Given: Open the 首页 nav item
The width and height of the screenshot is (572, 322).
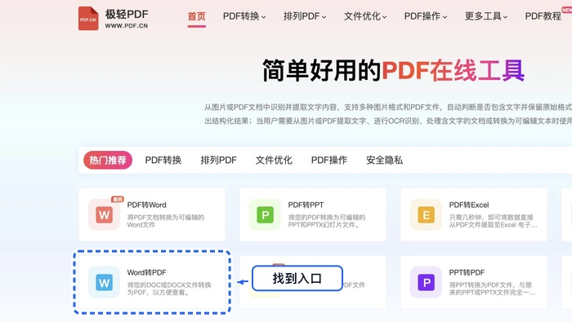Looking at the screenshot, I should (197, 16).
